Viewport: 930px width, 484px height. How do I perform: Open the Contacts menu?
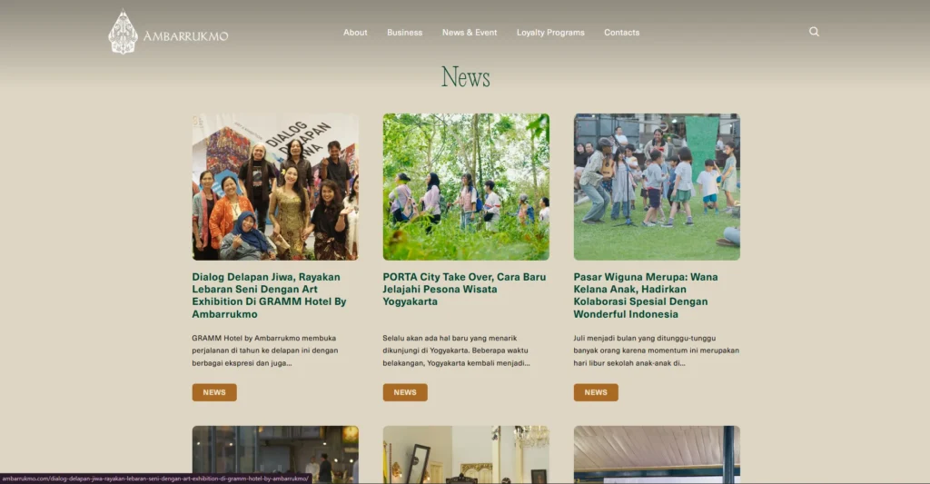pyautogui.click(x=621, y=33)
